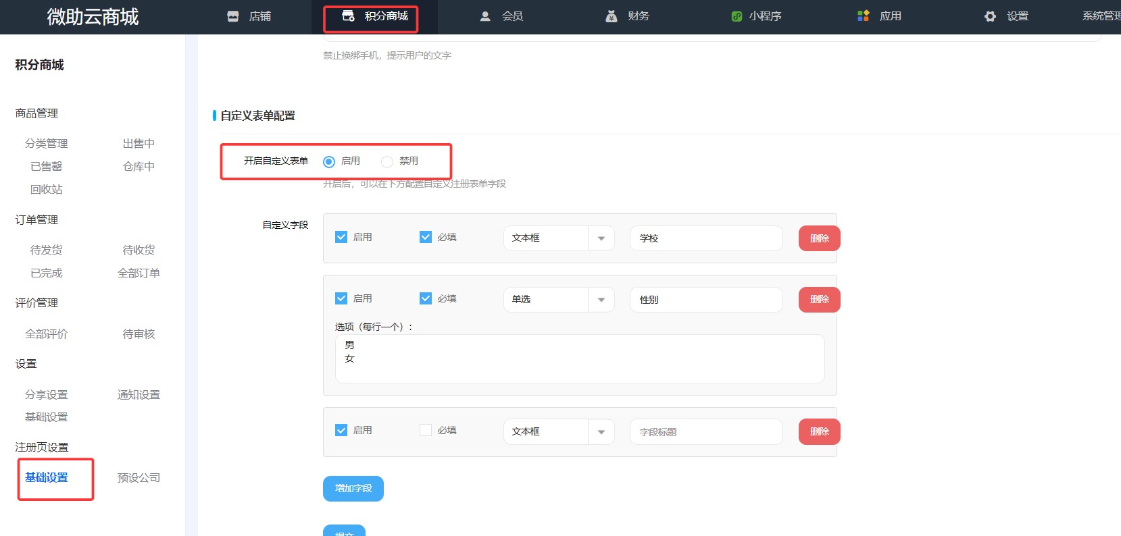Toggle 启用 checkbox in the 性别 field row

[x=341, y=298]
